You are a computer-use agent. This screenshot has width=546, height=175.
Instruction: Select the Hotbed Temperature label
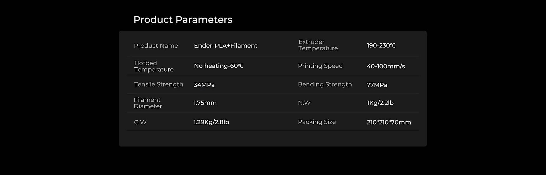(154, 66)
